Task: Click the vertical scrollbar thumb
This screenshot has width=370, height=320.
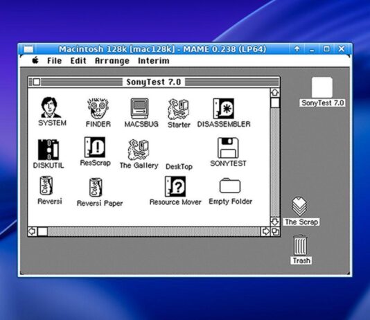Action: (x=275, y=103)
